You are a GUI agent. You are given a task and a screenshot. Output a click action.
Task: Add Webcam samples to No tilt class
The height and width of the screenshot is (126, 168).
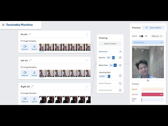pyautogui.click(x=25, y=47)
